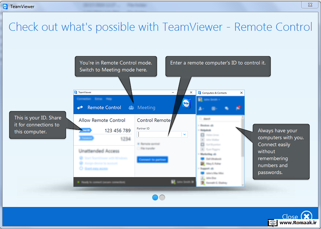Switch to the Meeting tab in preview
This screenshot has width=321, height=229.
146,108
